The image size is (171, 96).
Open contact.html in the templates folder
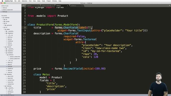coord(11,80)
